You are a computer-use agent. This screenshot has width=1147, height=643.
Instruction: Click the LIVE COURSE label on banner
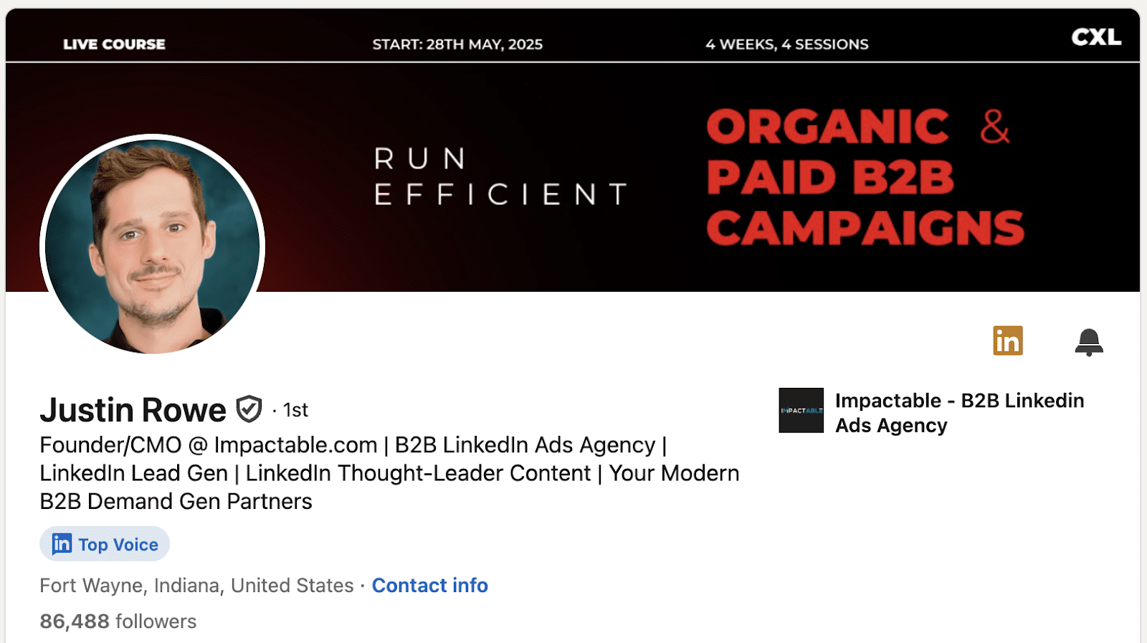[x=114, y=44]
